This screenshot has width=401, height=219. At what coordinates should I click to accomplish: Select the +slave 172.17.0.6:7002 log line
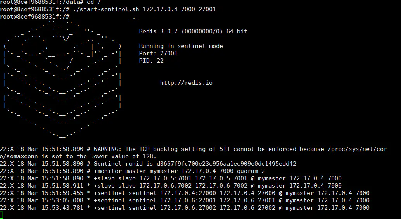171,186
